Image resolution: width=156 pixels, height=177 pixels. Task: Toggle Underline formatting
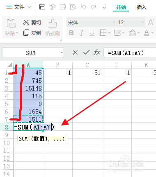pos(92,33)
